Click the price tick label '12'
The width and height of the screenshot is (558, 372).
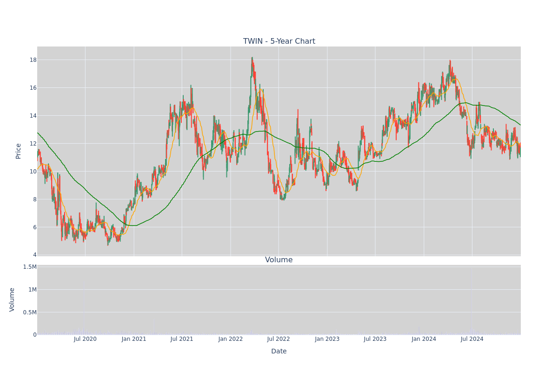click(33, 144)
